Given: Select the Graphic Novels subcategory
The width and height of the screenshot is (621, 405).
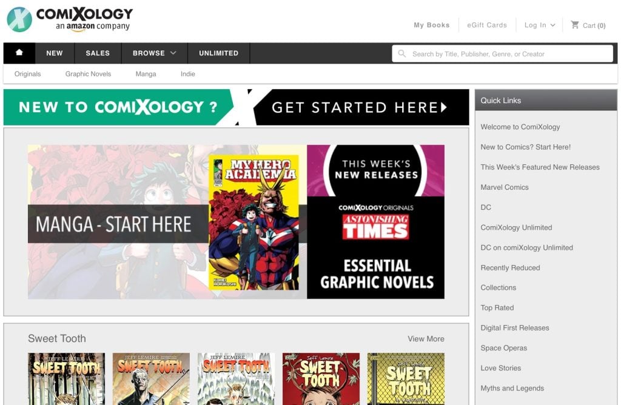Looking at the screenshot, I should click(x=88, y=73).
